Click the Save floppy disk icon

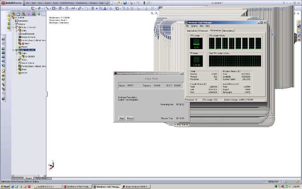(x=125, y=3)
